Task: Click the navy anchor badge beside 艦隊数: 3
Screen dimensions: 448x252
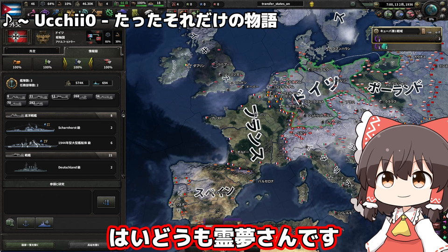Action: tap(12, 83)
